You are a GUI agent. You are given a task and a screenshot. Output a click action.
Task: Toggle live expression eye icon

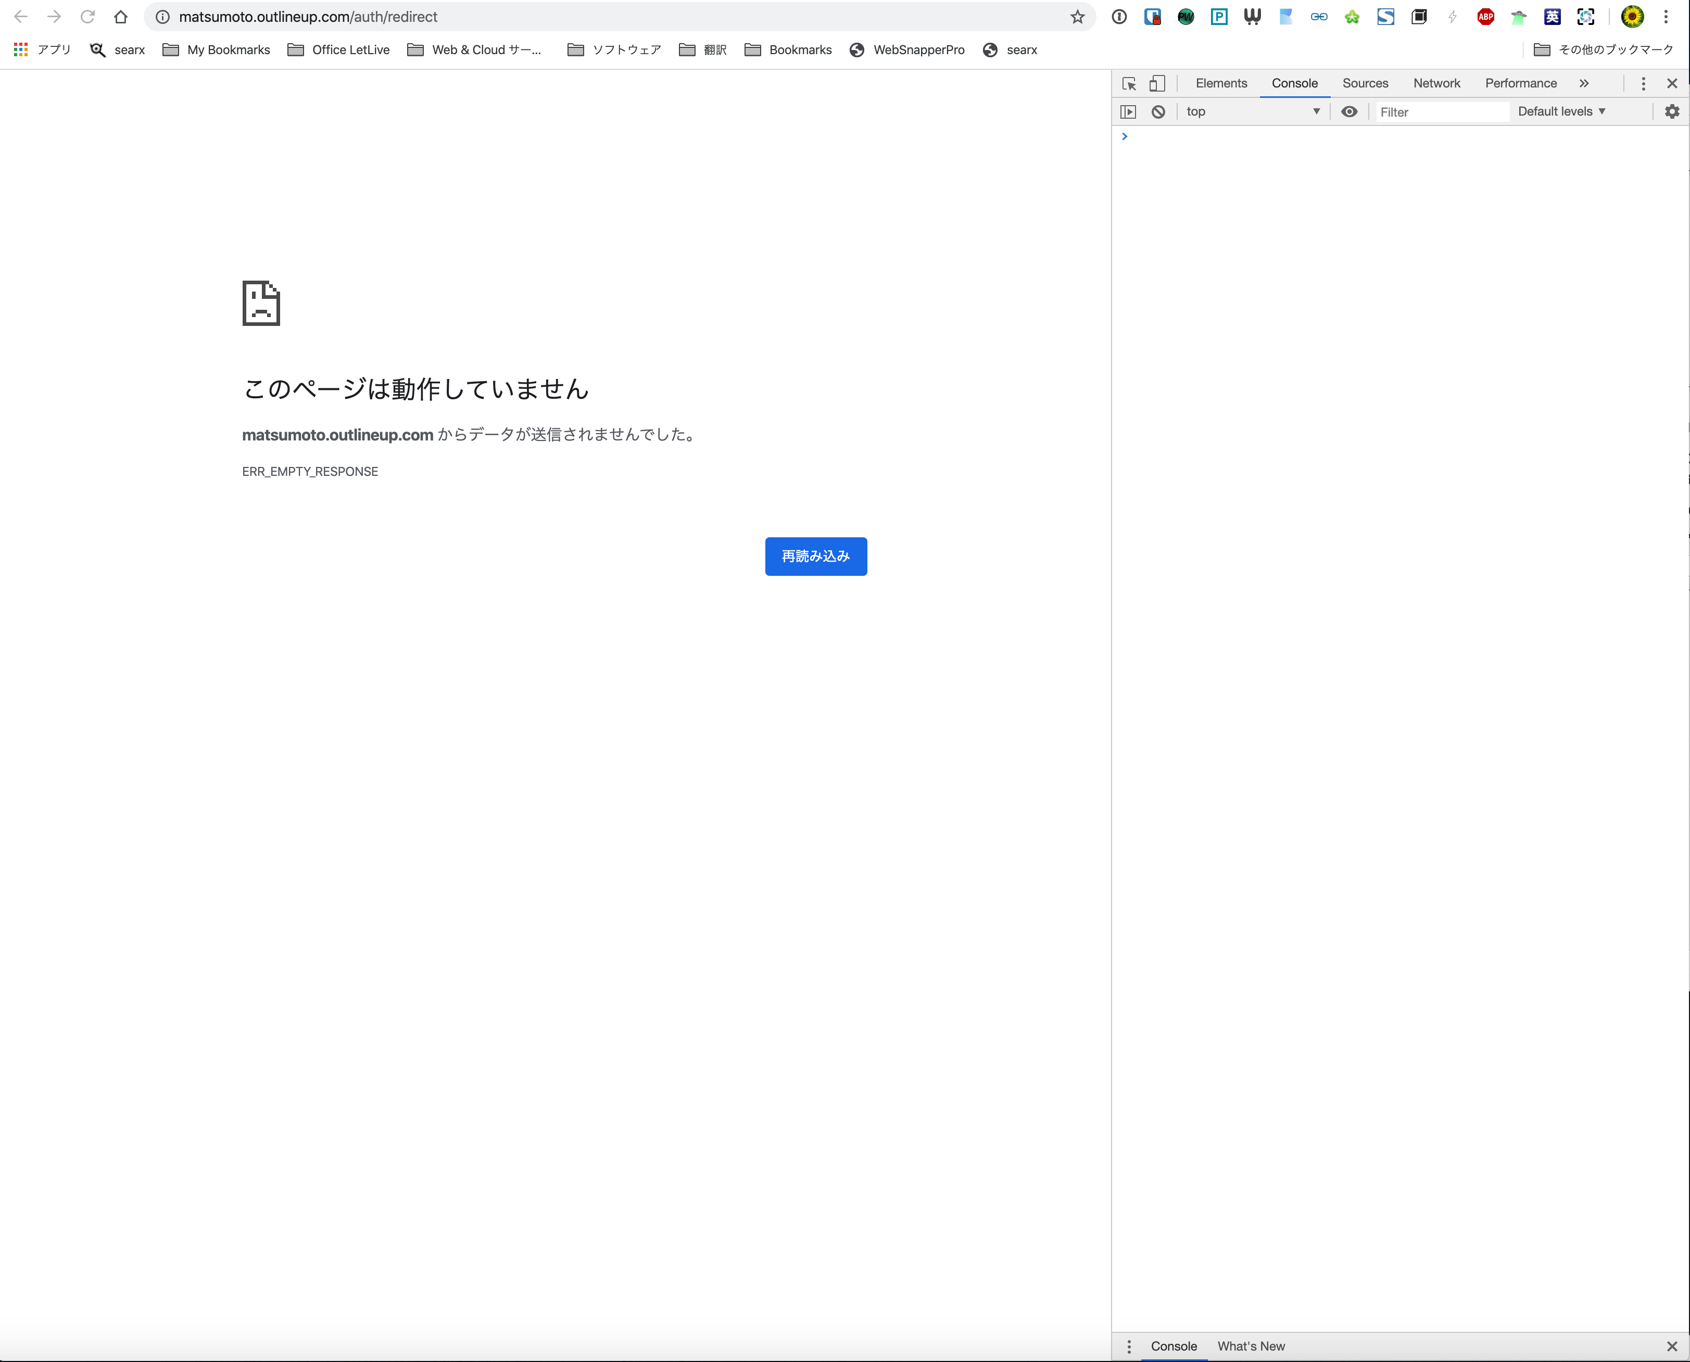point(1348,111)
